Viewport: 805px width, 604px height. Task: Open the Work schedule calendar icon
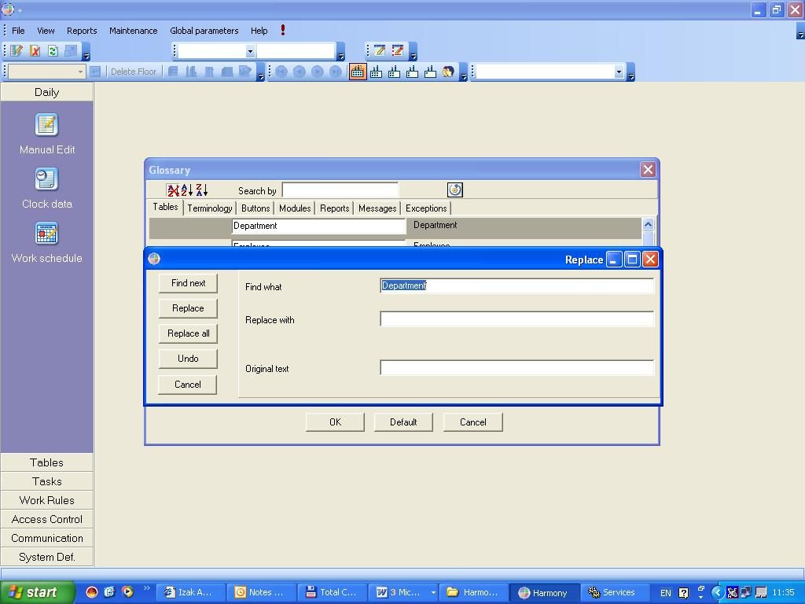tap(46, 234)
